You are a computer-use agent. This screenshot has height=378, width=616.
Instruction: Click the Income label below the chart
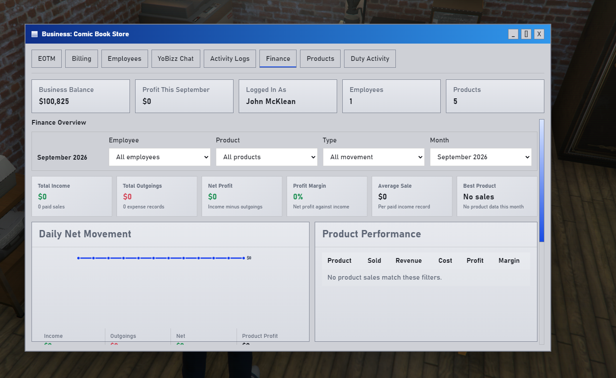(x=53, y=336)
